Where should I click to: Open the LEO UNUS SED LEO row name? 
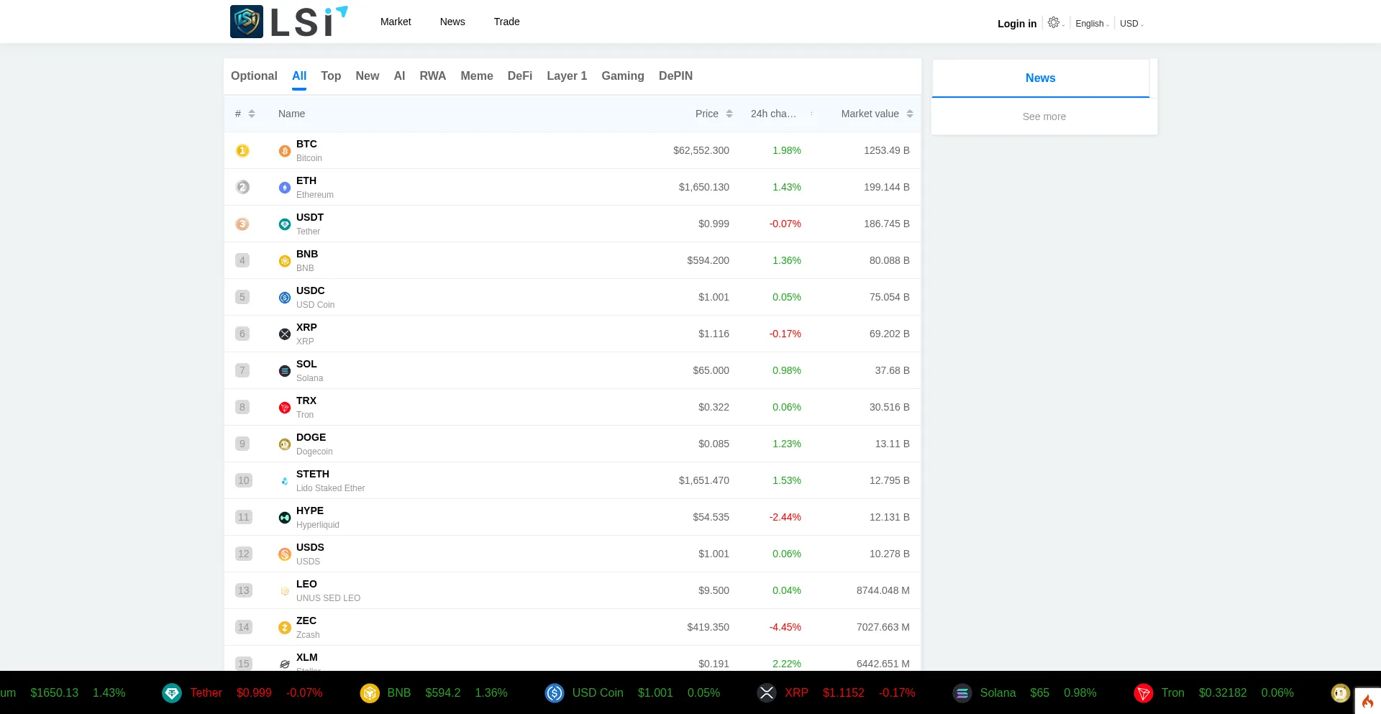(328, 591)
